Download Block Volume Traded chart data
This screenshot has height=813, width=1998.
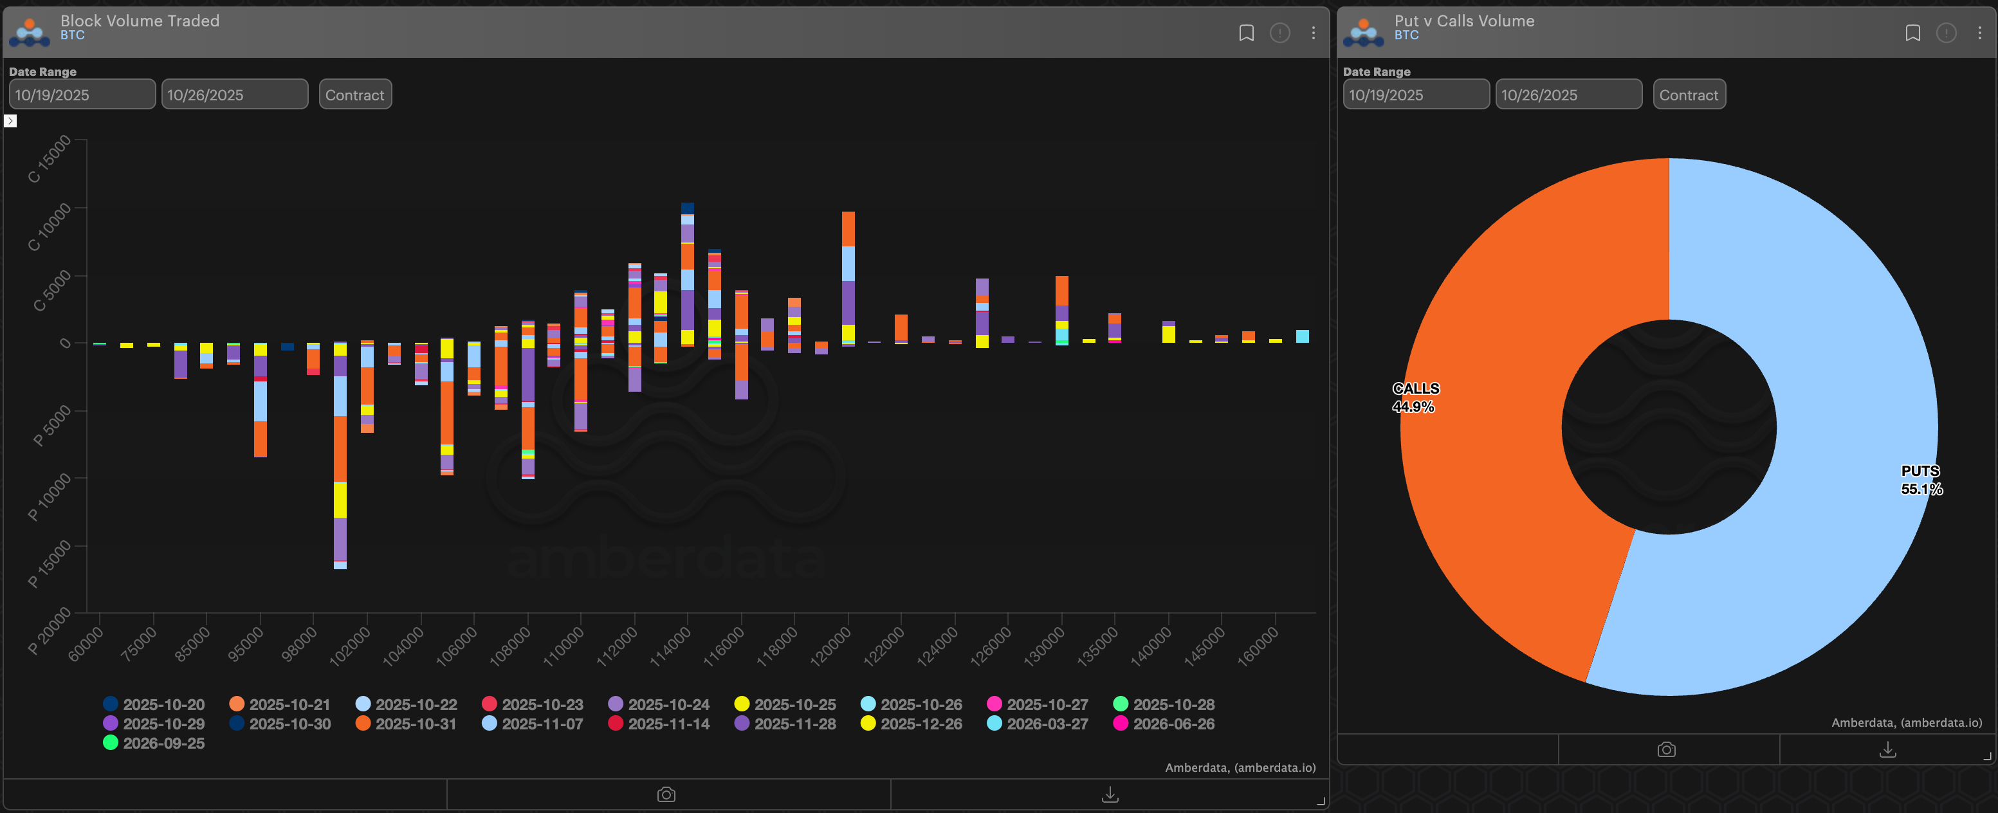point(1109,794)
